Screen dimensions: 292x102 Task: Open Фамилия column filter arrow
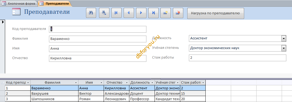pyautogui.click(x=76, y=83)
